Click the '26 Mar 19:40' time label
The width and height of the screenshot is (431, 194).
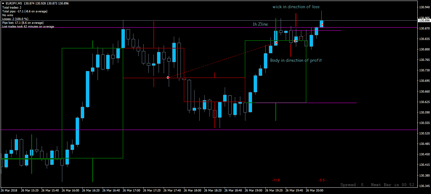coord(294,191)
